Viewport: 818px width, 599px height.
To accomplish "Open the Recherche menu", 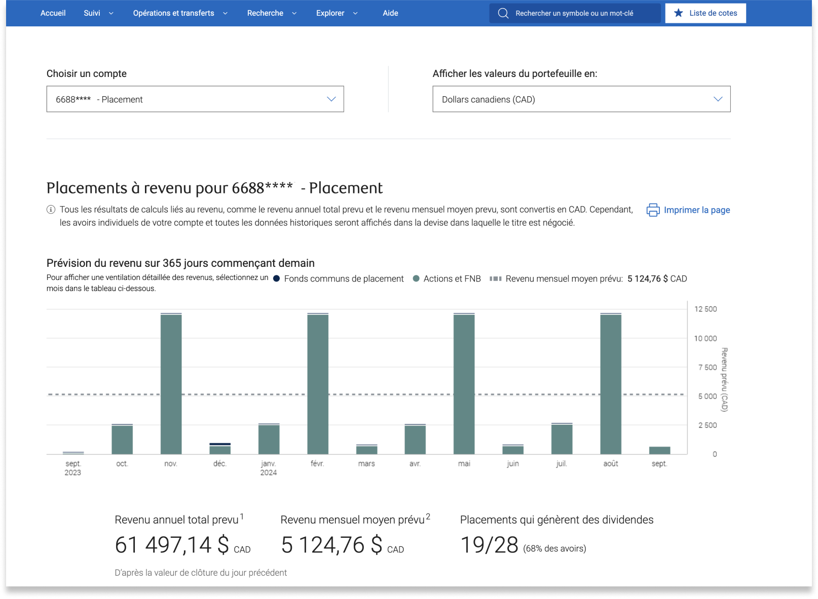I will (x=265, y=13).
